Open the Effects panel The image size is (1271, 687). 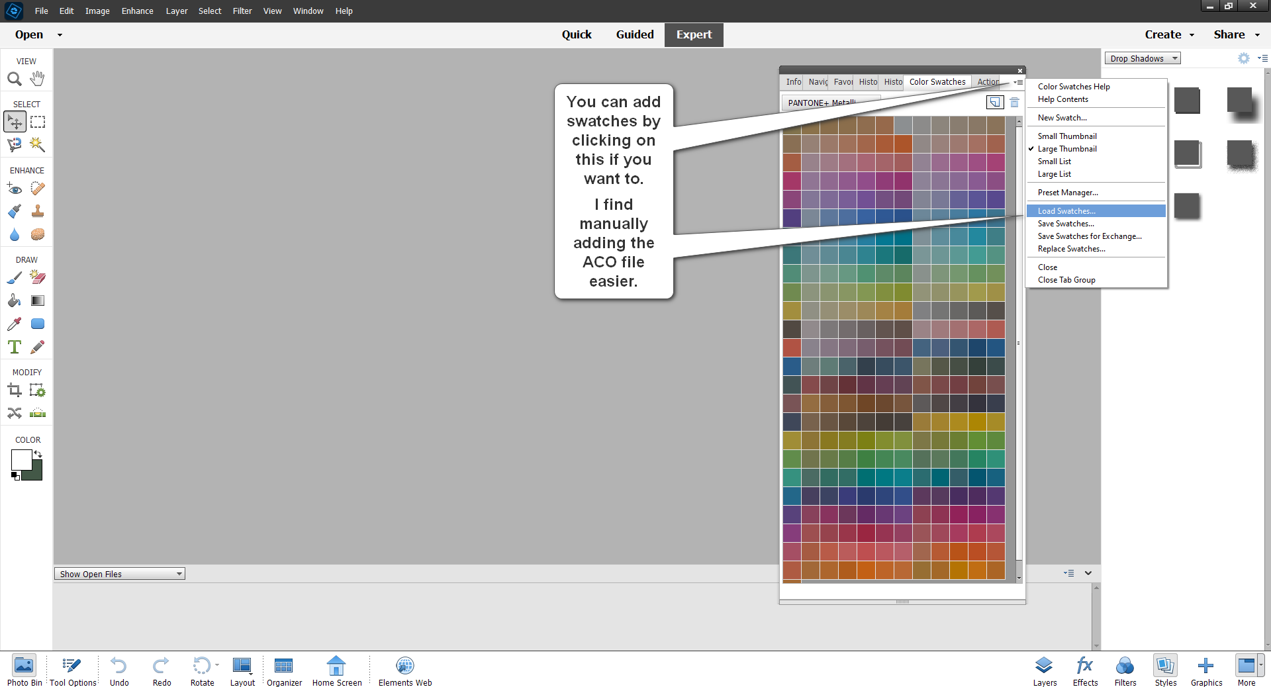pyautogui.click(x=1084, y=670)
